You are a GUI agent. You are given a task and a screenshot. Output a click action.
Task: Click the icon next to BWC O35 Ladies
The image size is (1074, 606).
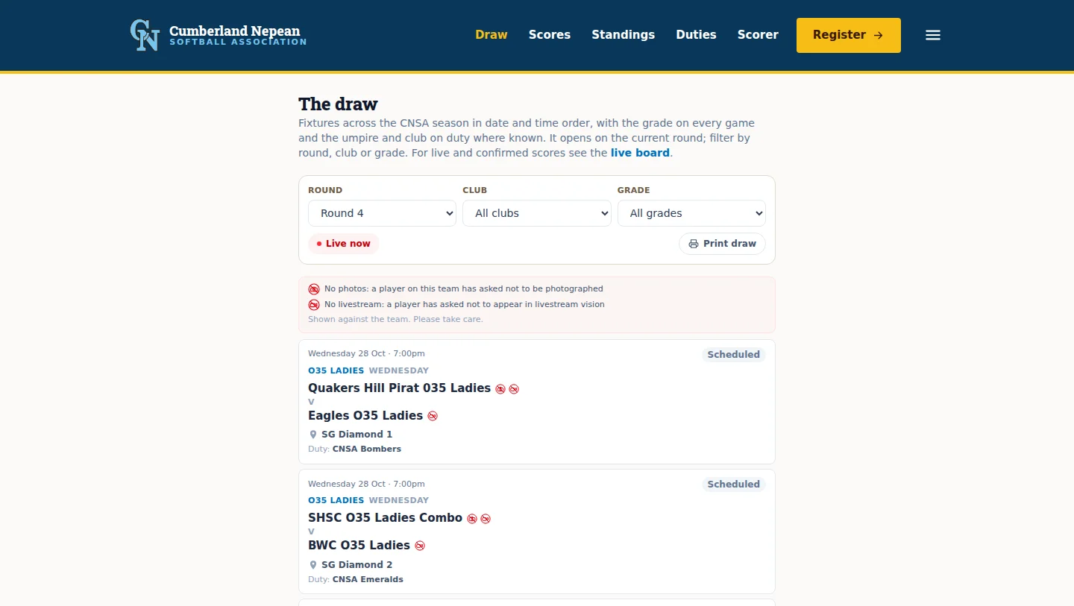click(x=420, y=546)
